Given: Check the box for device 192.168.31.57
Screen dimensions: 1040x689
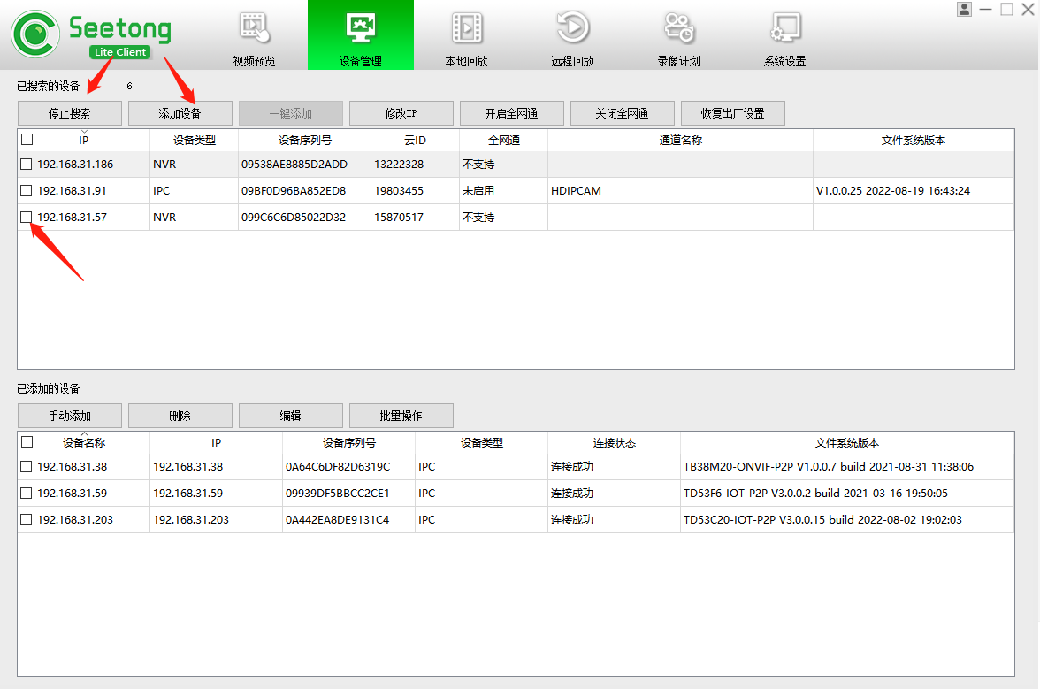Looking at the screenshot, I should tap(27, 218).
